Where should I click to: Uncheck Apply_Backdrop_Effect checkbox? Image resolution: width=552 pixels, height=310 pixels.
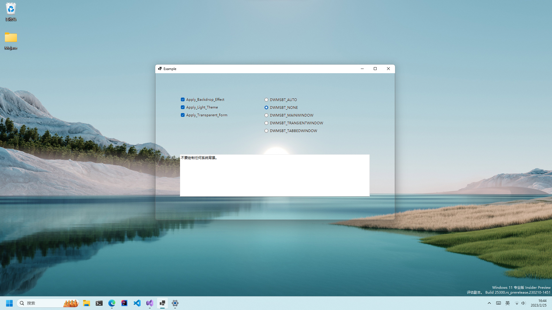[183, 100]
